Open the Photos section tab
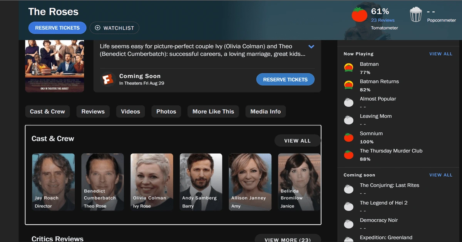Screen dimensions: 462x242 166,111
